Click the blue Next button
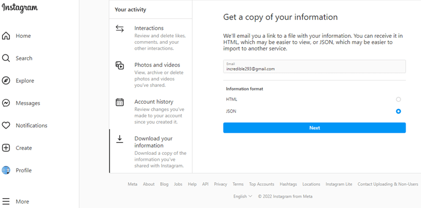This screenshot has width=421, height=208. [x=314, y=128]
